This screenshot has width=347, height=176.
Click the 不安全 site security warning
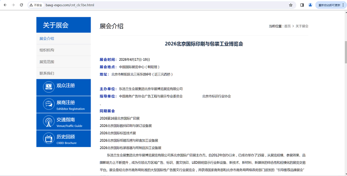[x=36, y=5]
